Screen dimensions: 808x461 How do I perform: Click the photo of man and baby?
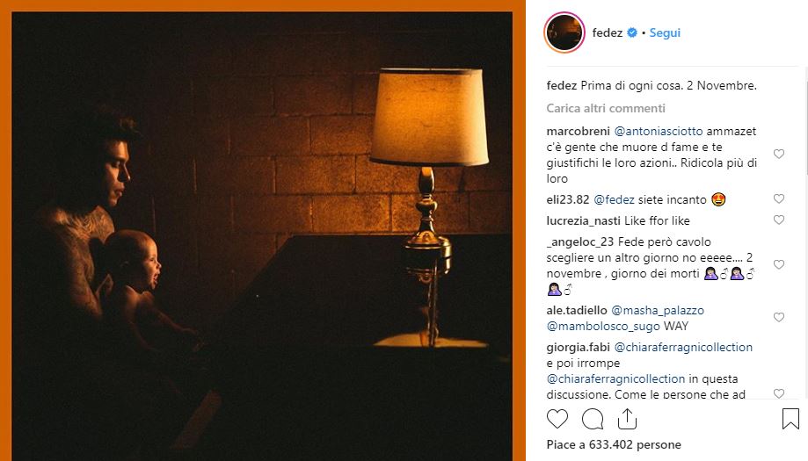click(x=262, y=235)
